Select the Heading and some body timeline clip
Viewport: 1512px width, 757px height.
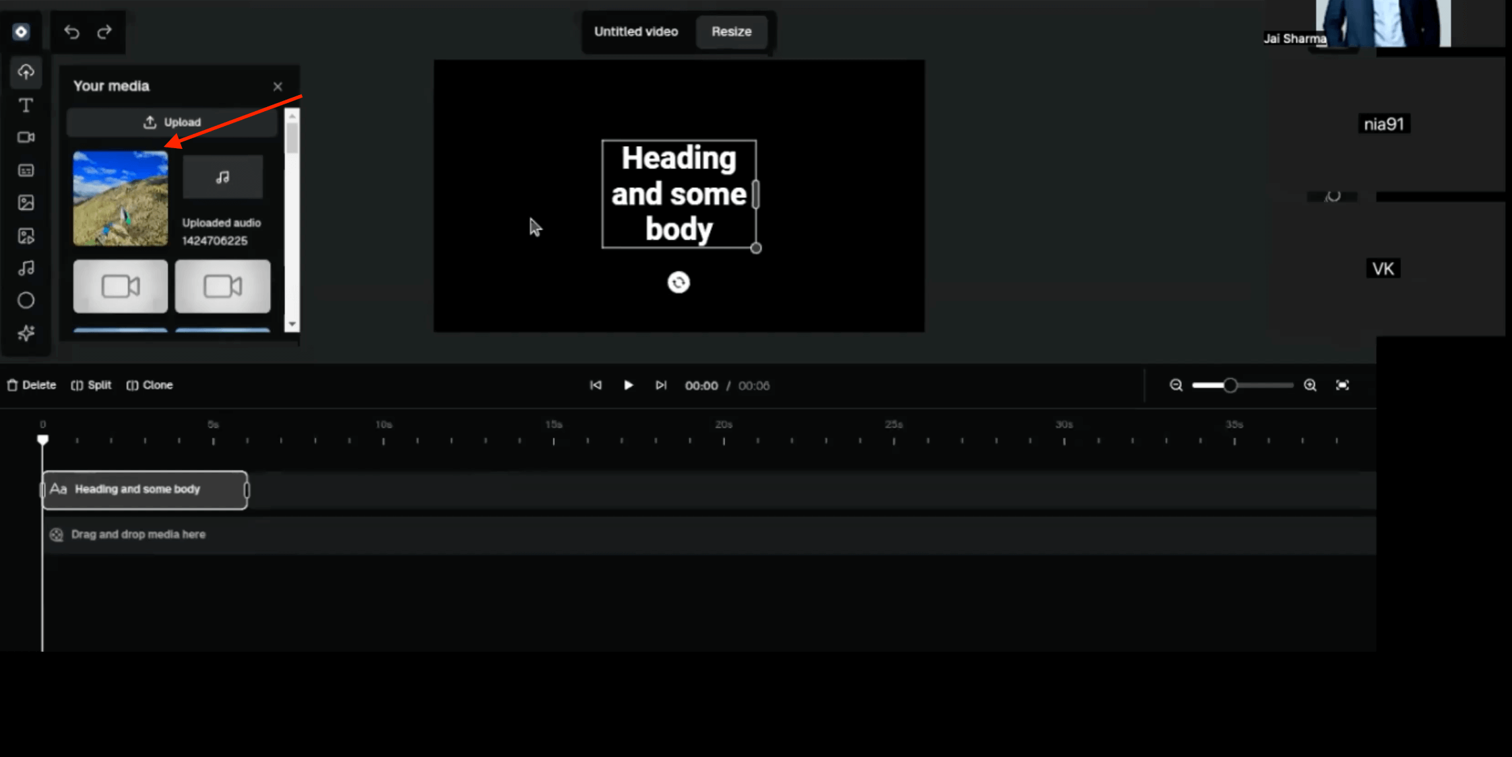pyautogui.click(x=145, y=490)
